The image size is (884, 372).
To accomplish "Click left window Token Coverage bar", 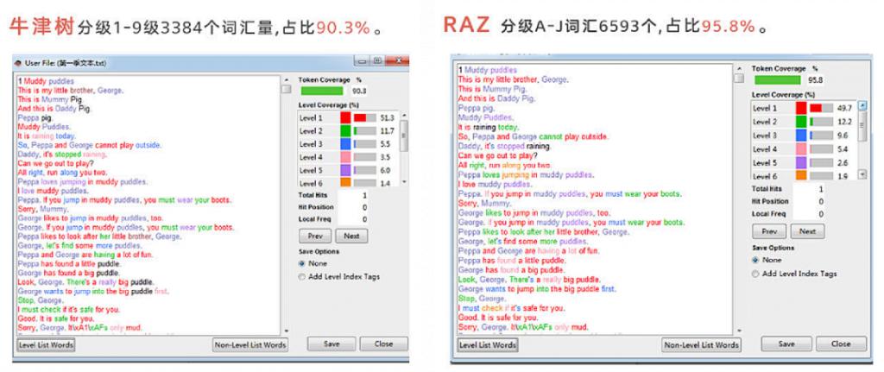I will 322,91.
